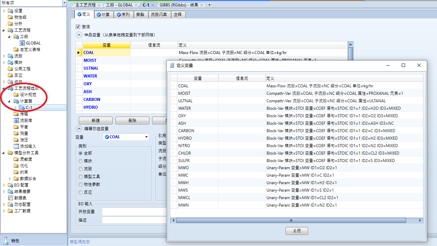Click the C-1 calculator folder icon
The width and height of the screenshot is (437, 246).
[x=22, y=108]
